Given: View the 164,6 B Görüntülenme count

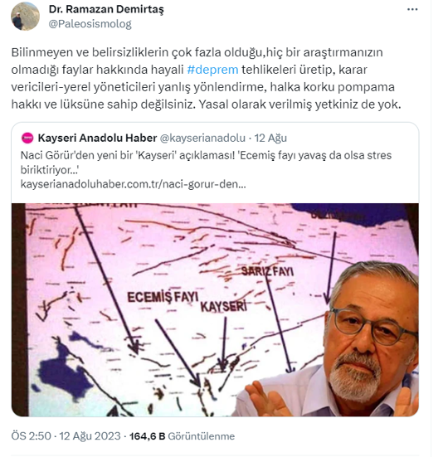Looking at the screenshot, I should (182, 436).
